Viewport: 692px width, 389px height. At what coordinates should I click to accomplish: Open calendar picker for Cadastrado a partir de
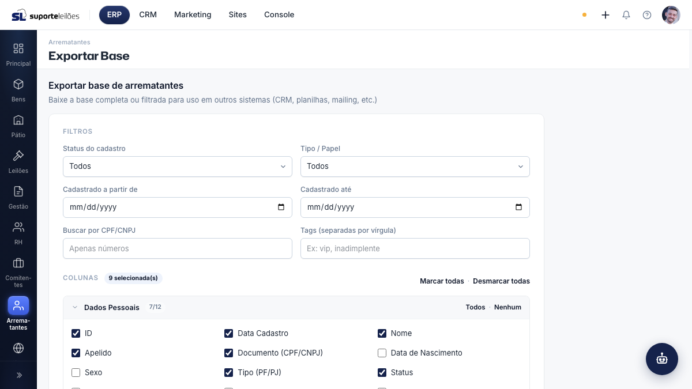point(281,207)
